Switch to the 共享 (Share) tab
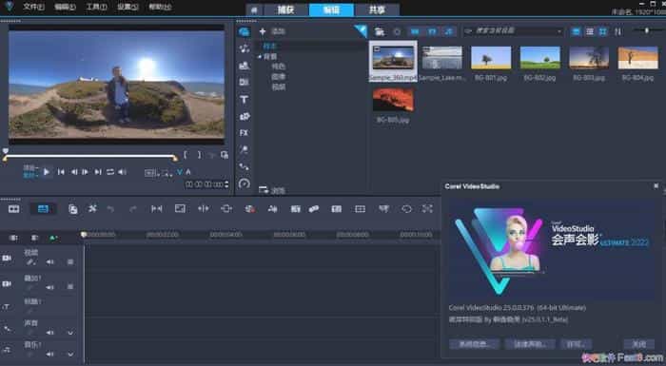Screen dimensions: 666x366 pyautogui.click(x=377, y=10)
